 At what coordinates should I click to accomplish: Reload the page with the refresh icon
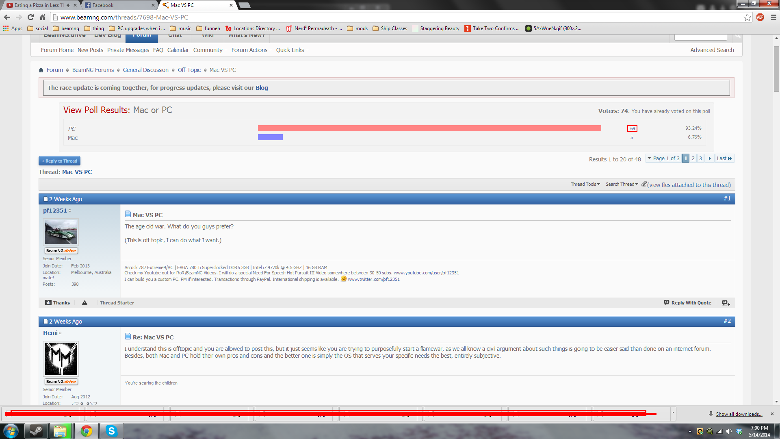tap(30, 17)
